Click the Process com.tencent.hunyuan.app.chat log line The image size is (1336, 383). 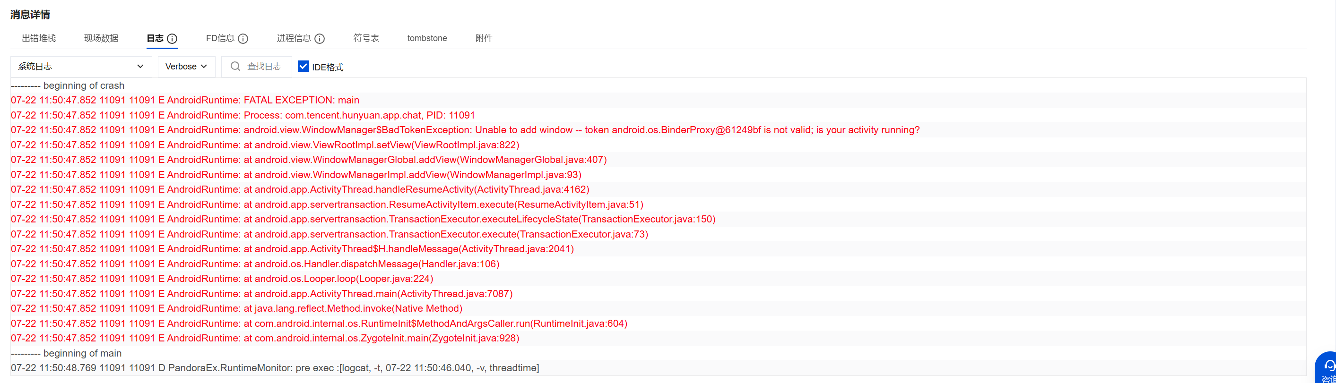point(243,115)
